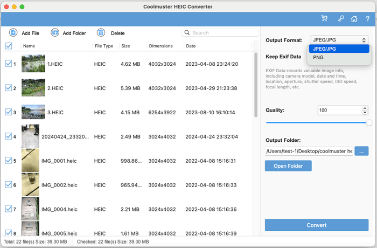Click thumbnail of 3.HEIC

tap(33, 112)
